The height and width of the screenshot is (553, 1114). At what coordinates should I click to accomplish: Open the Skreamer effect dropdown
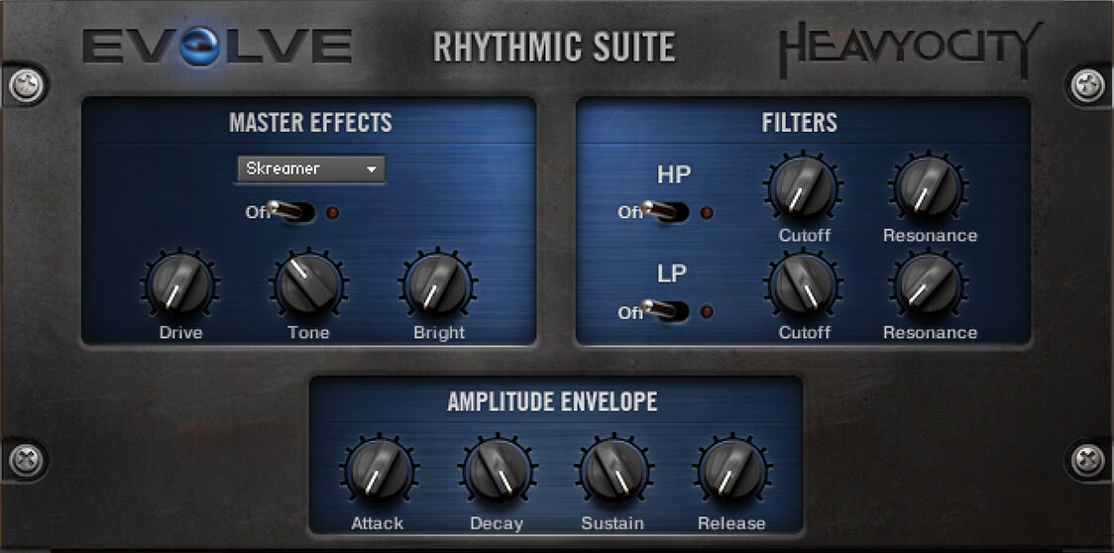(x=308, y=169)
